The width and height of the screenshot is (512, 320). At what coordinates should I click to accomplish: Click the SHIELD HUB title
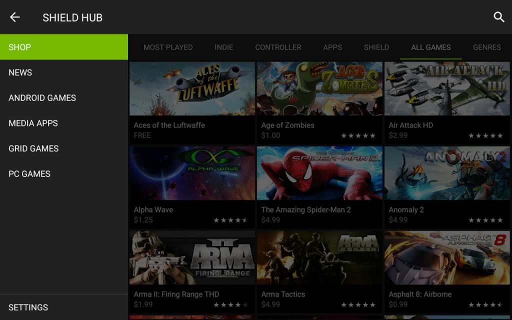pos(72,17)
